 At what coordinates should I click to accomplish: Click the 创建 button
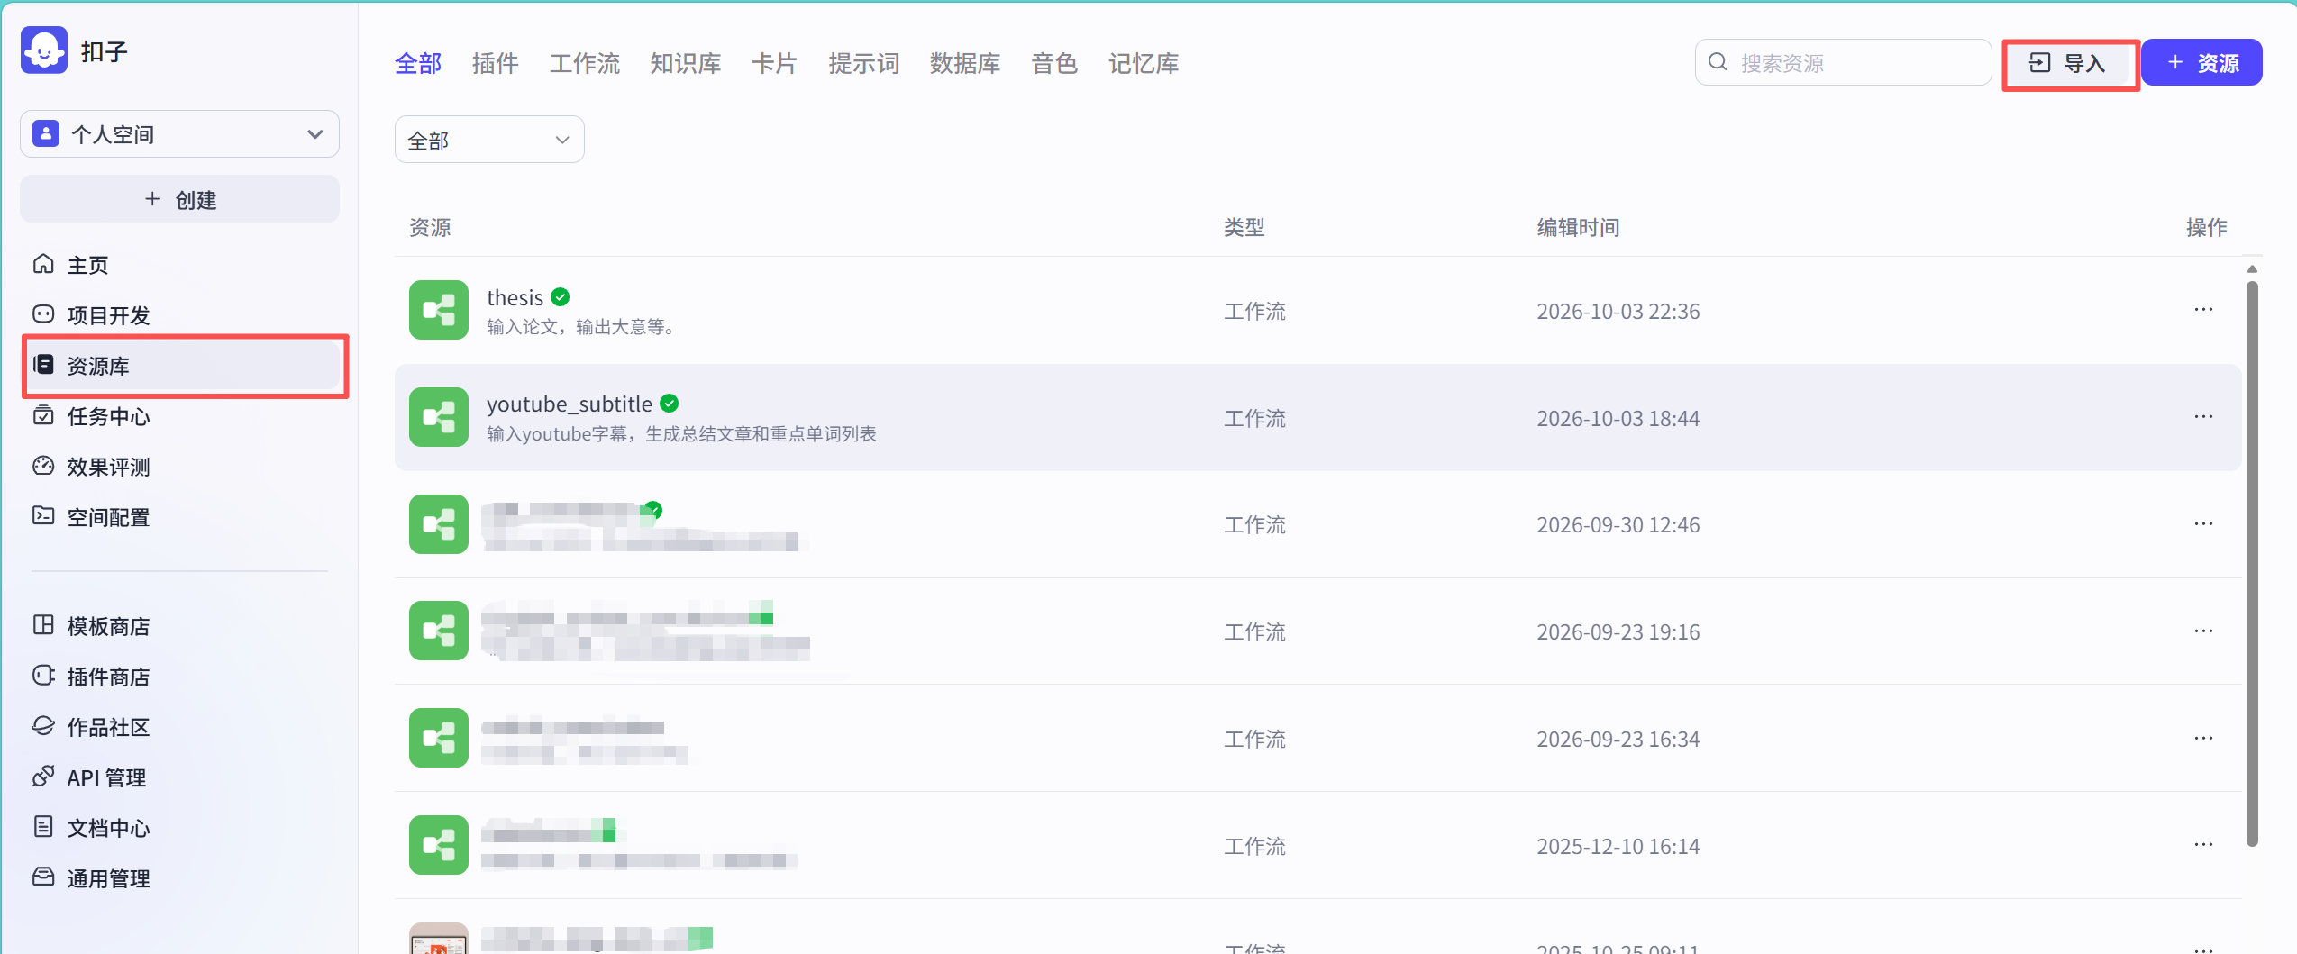point(179,199)
